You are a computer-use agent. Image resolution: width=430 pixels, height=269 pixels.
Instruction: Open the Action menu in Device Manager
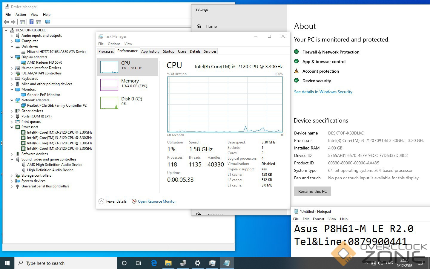click(x=21, y=15)
